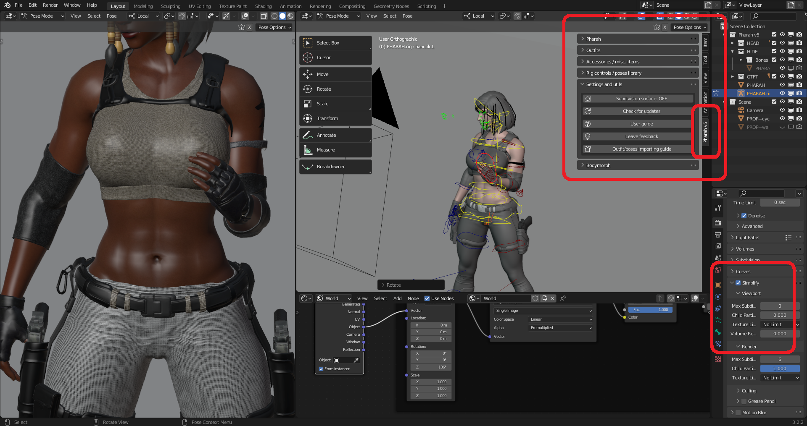807x426 pixels.
Task: Enable the Grease Pencil simplify checkbox
Action: point(744,401)
